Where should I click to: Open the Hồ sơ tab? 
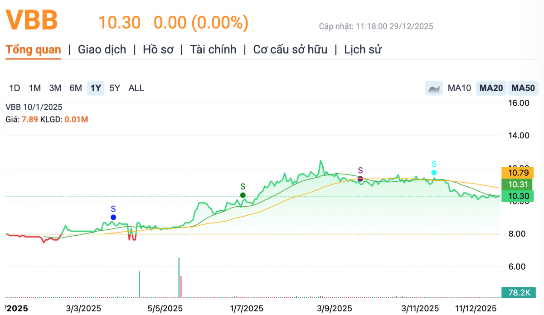pos(158,49)
